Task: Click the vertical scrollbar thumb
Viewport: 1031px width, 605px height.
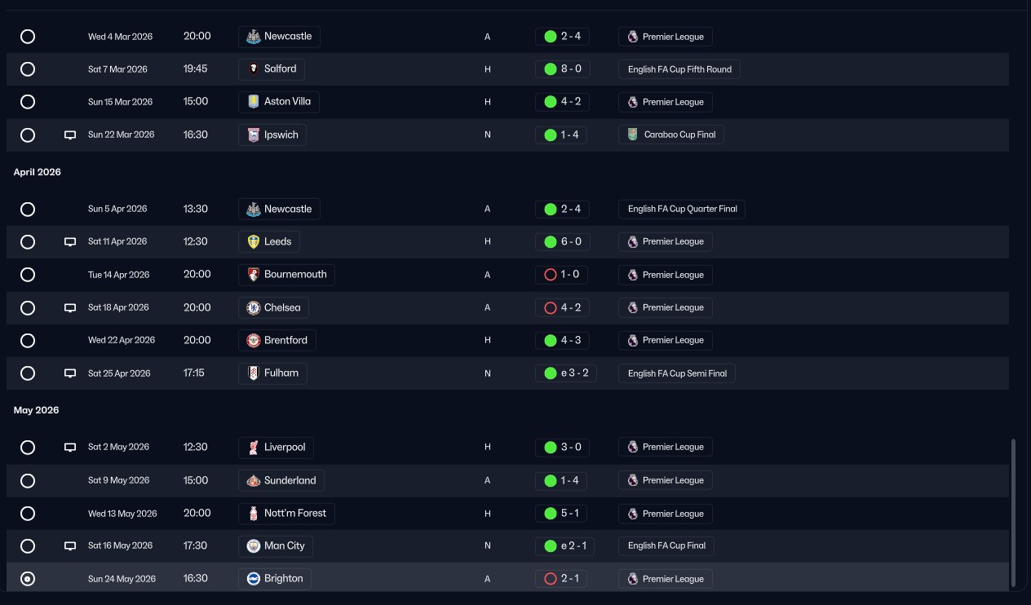Action: click(1013, 512)
